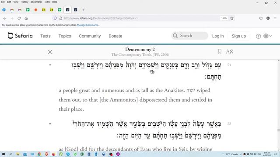Go to Sefaria home via logo
This screenshot has height=157, width=280.
(20, 36)
